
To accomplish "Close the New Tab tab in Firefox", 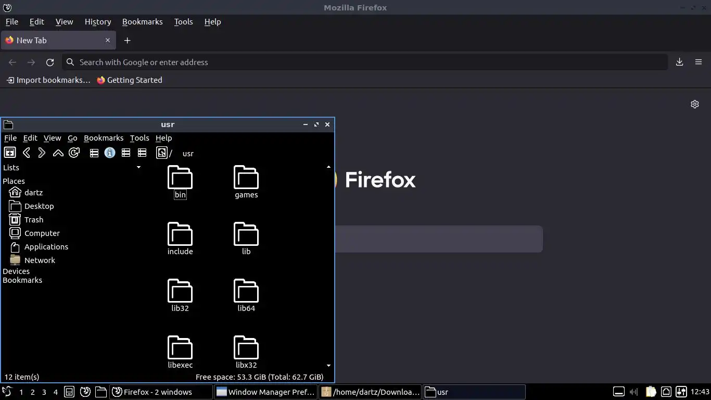I will pyautogui.click(x=108, y=40).
